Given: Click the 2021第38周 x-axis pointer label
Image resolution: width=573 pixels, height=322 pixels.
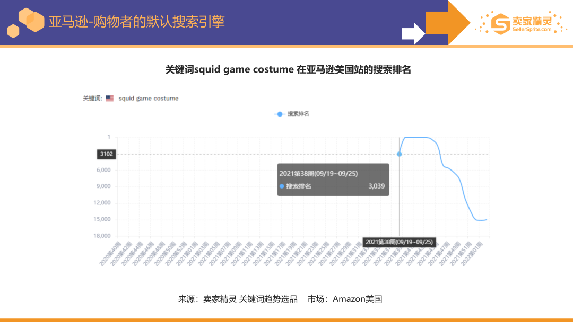Looking at the screenshot, I should tap(399, 242).
